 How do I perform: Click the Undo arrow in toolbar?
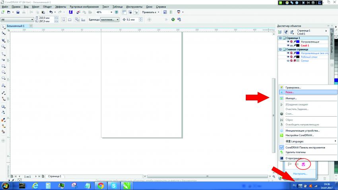pos(51,12)
